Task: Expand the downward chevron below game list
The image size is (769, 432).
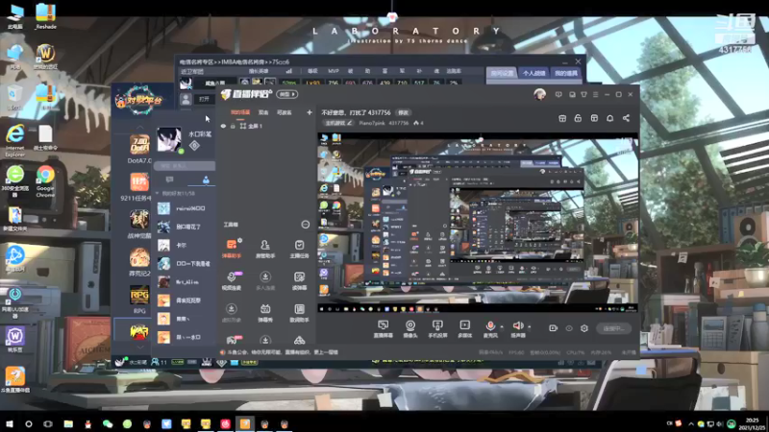Action: [x=139, y=348]
